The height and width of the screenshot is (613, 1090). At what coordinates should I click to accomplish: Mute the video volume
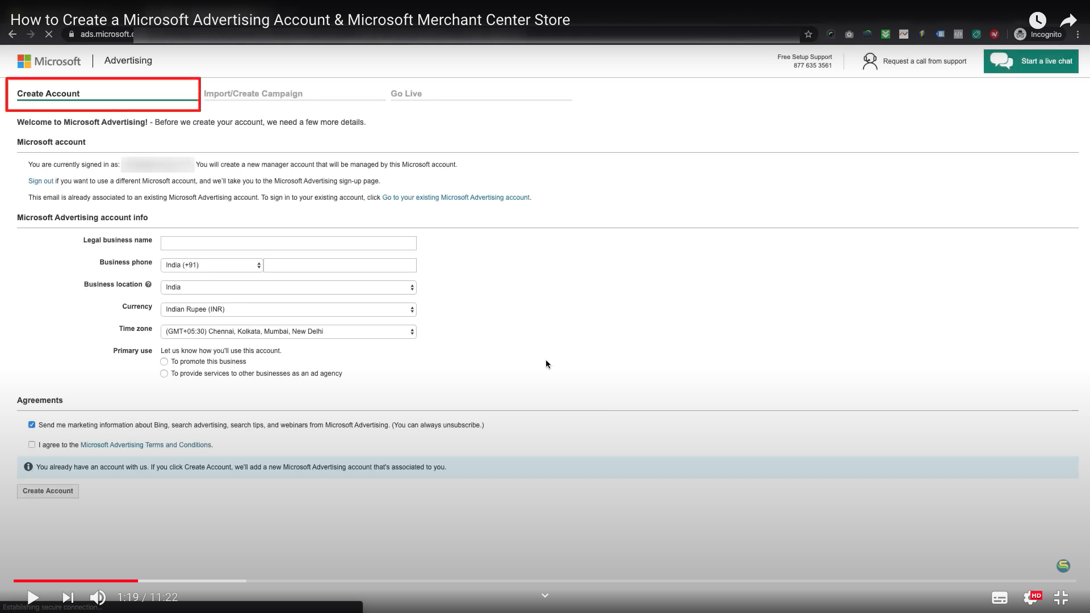click(98, 598)
